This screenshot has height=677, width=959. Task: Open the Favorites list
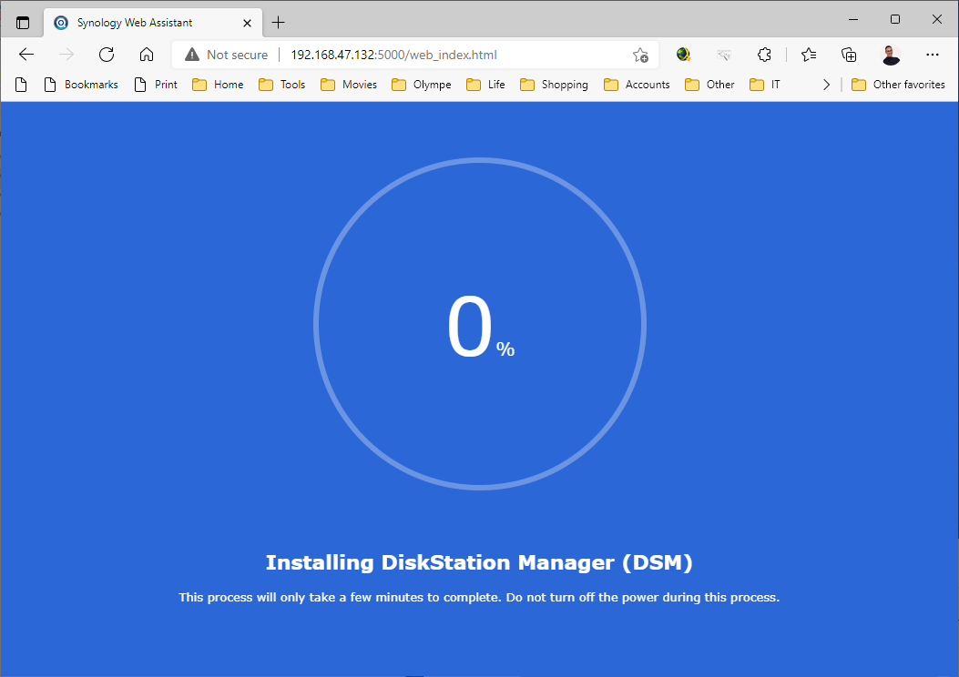tap(809, 55)
